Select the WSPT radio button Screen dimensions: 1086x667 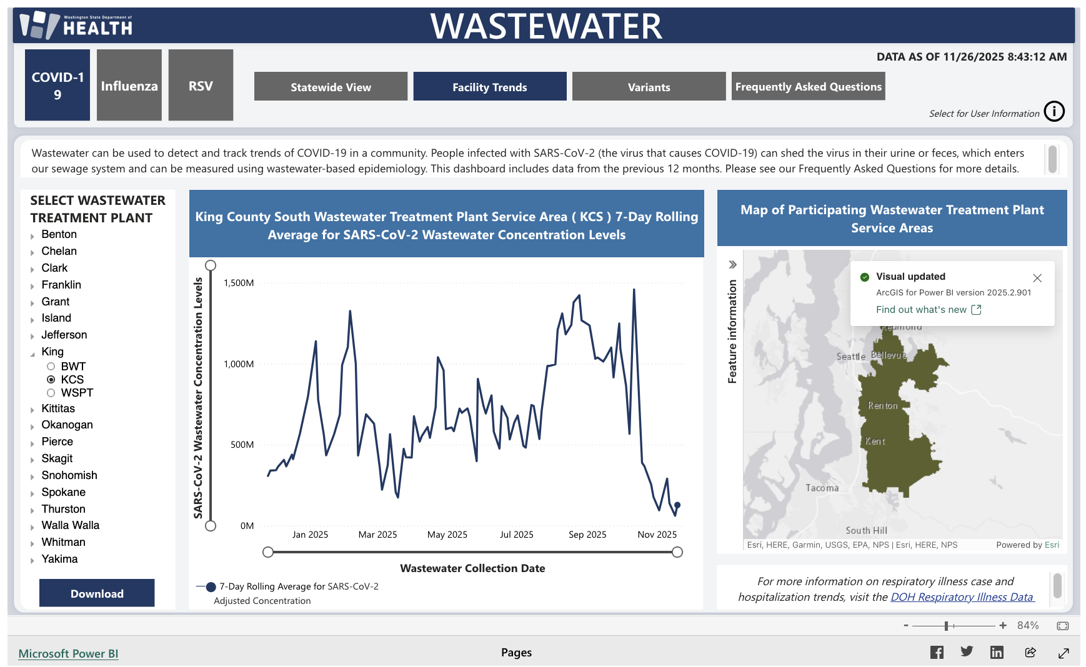point(51,393)
